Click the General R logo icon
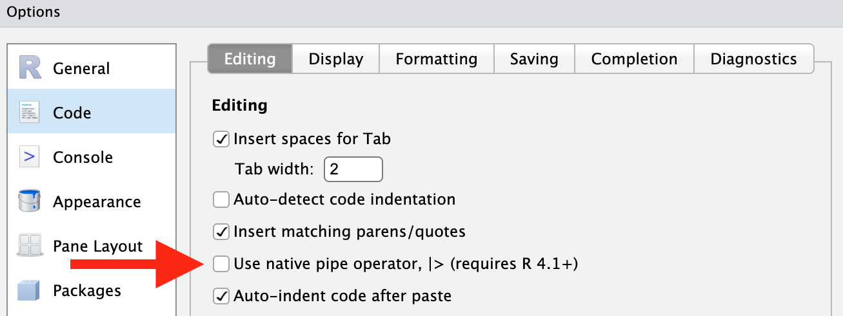This screenshot has height=316, width=843. coord(30,68)
